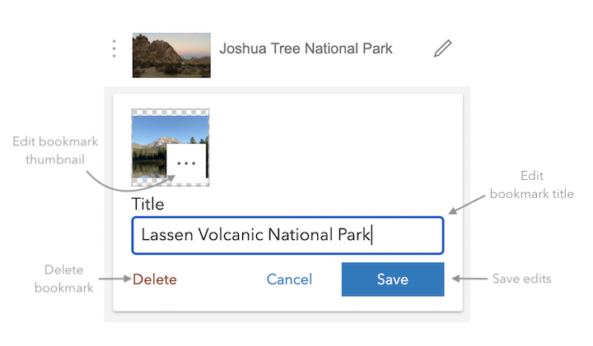This screenshot has width=593, height=346.
Task: Delete the bookmark using the red Delete link
Action: click(x=155, y=279)
